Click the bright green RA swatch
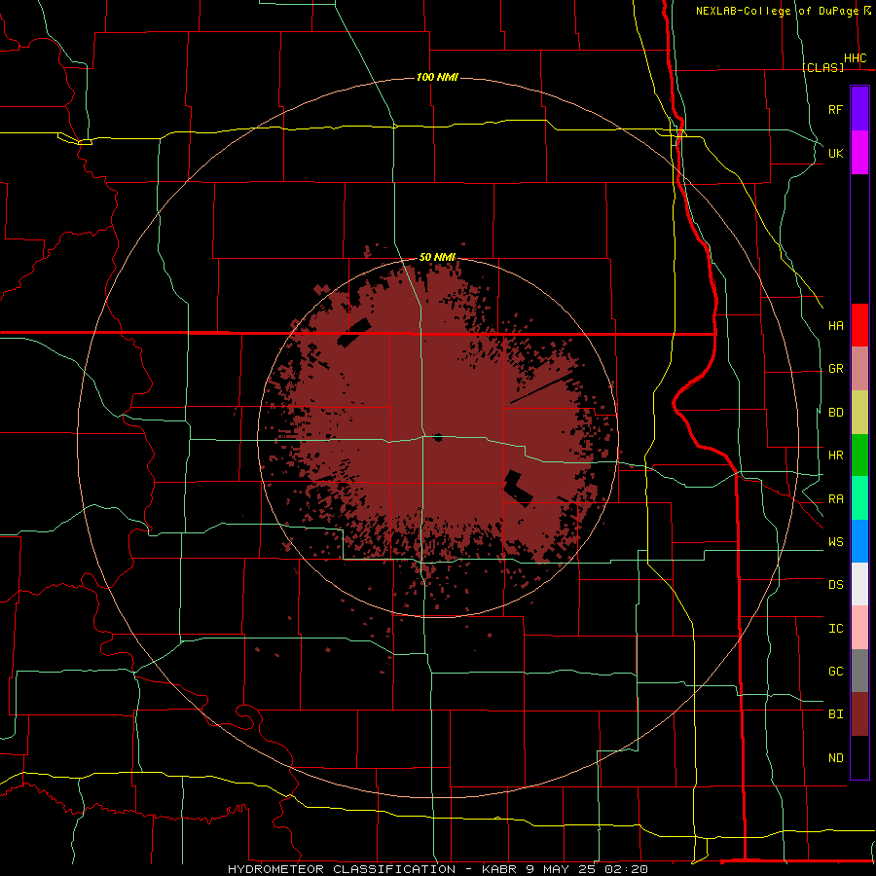This screenshot has height=876, width=876. (x=859, y=498)
